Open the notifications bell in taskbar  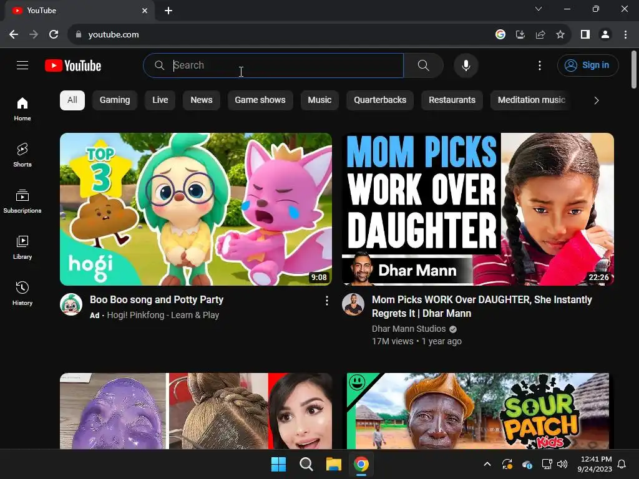pyautogui.click(x=622, y=464)
